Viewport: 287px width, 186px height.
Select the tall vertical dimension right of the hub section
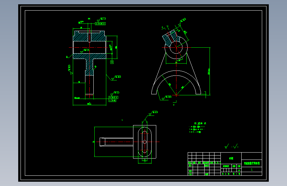coord(117,47)
